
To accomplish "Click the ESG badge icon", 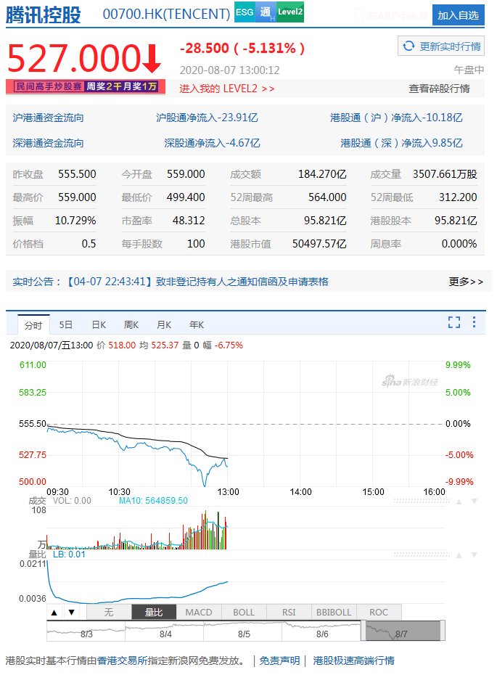I will [x=245, y=12].
